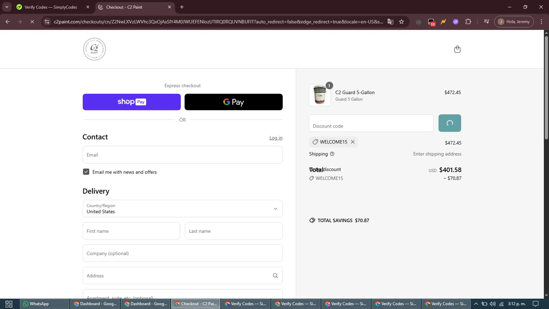Click the Discount code field
Screen dimensions: 549x309
pyautogui.click(x=371, y=123)
